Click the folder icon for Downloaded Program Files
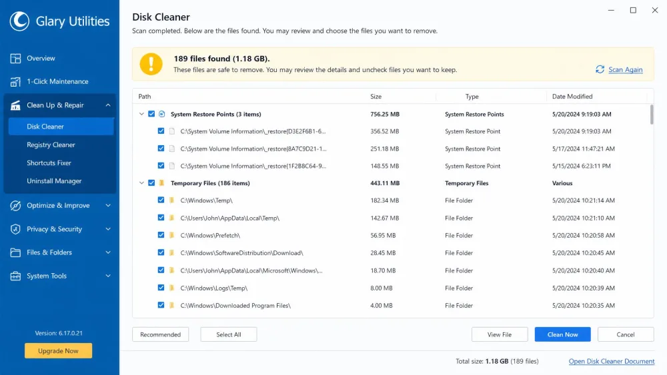667x375 pixels. click(172, 305)
